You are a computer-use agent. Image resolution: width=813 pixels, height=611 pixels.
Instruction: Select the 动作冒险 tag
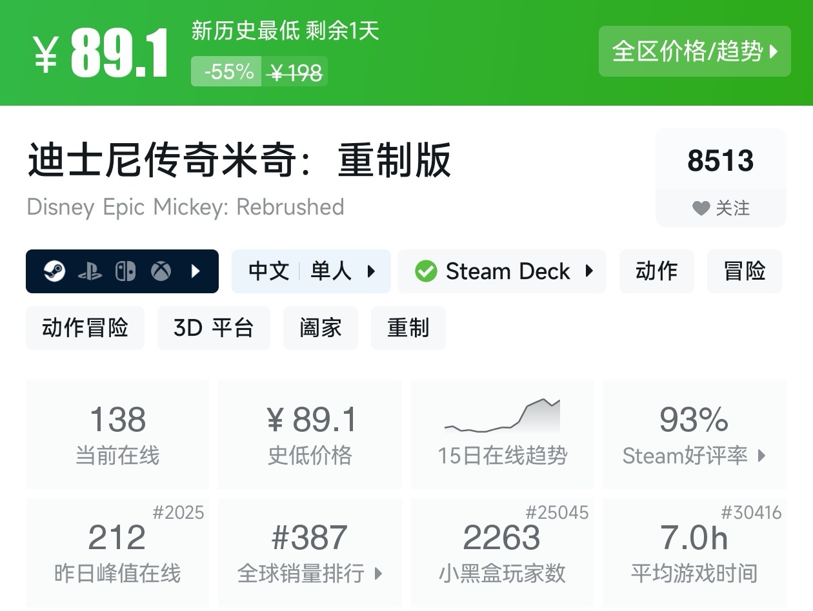[x=85, y=328]
